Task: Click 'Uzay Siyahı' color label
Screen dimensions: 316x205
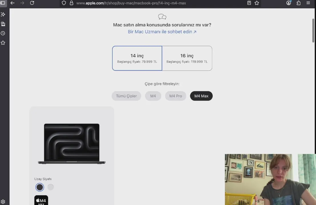Action: tap(43, 179)
